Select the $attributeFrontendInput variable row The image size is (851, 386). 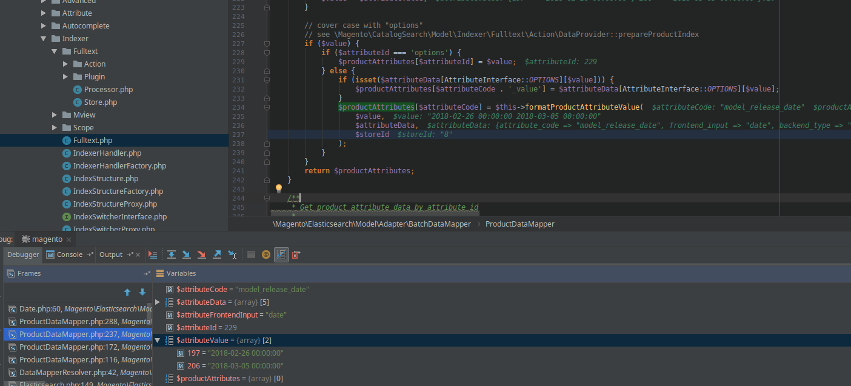[502, 315]
